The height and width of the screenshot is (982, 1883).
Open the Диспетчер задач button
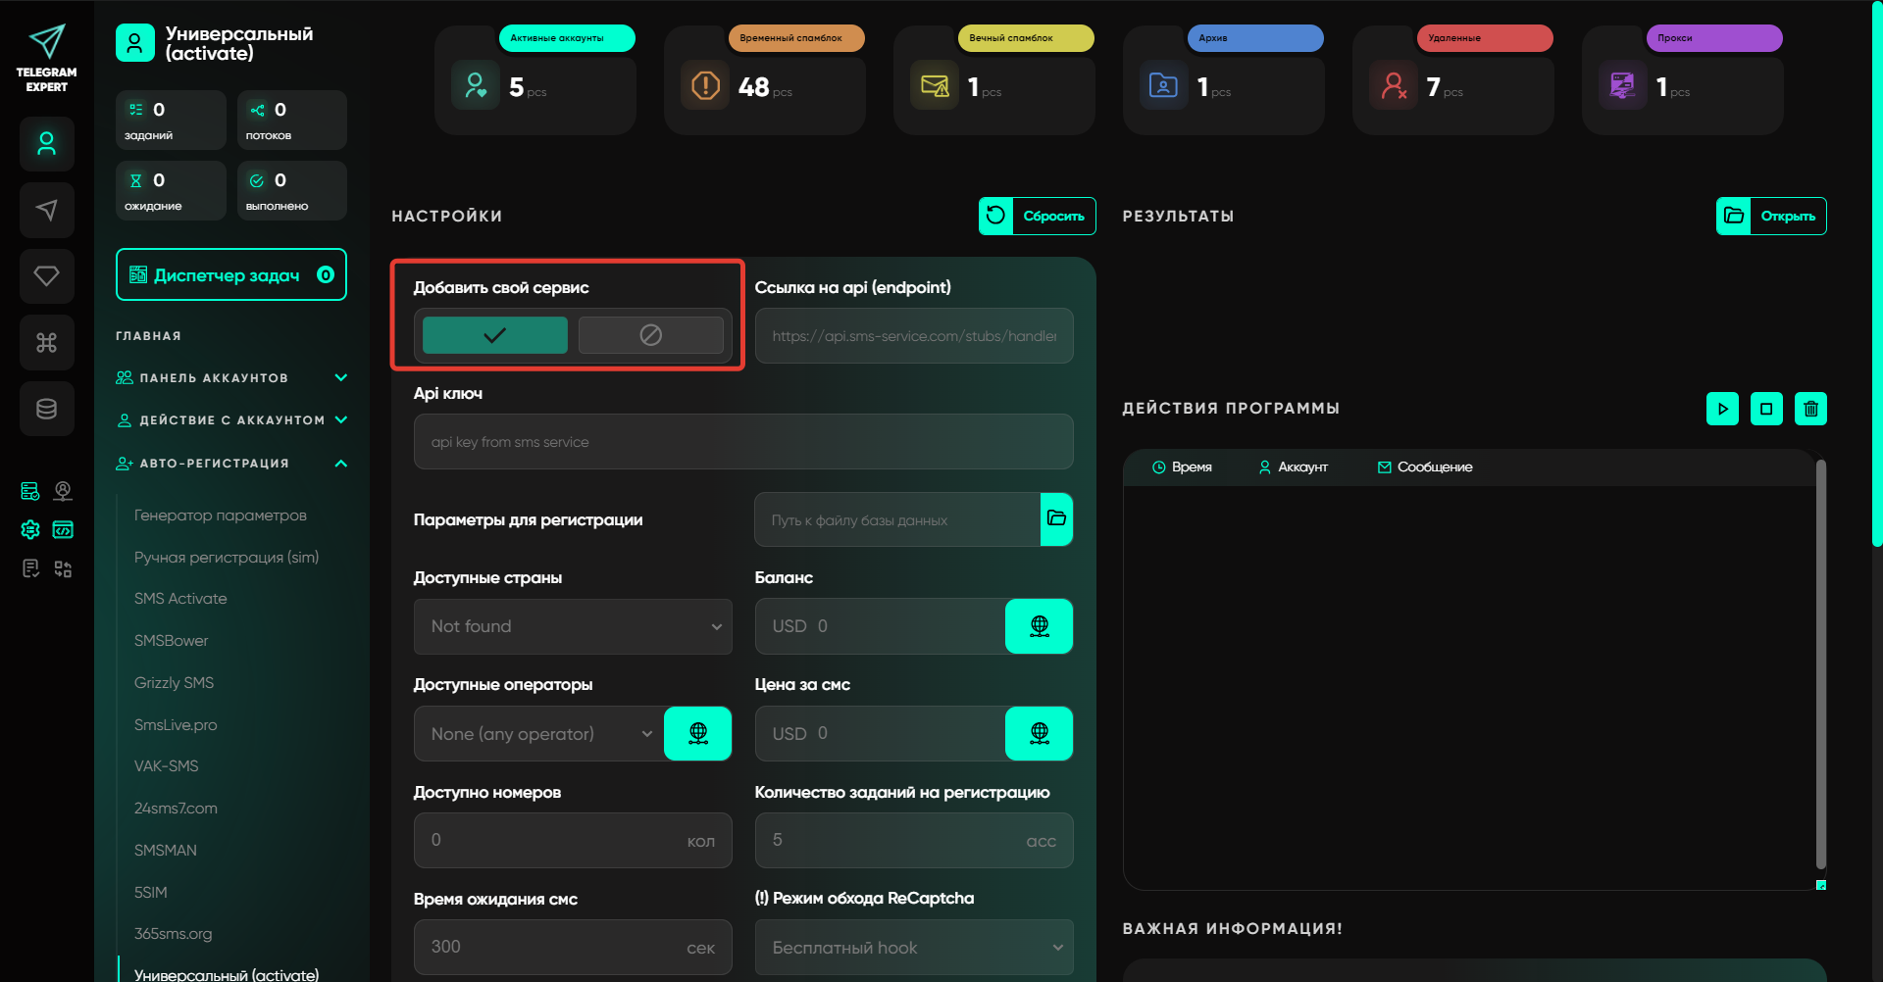230,275
